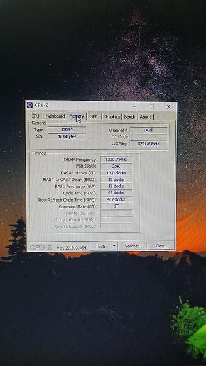Click the empty DRAM Idle Timer field
The width and height of the screenshot is (206, 366).
tap(116, 213)
